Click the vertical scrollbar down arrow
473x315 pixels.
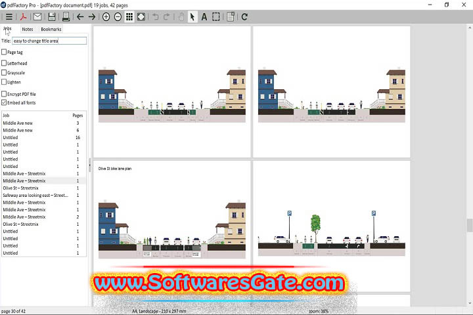470,303
